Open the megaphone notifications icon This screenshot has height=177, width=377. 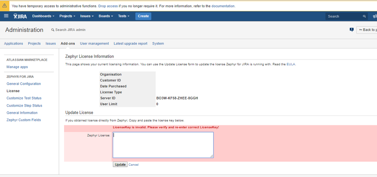click(x=375, y=16)
